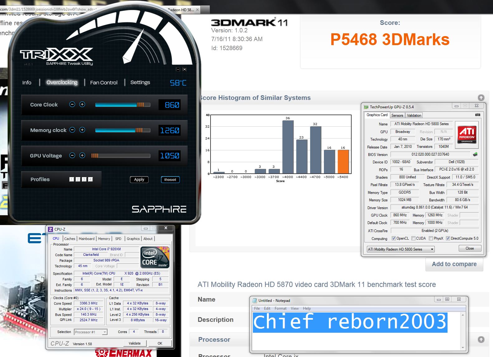Click Reset button in TriXX

tap(170, 180)
